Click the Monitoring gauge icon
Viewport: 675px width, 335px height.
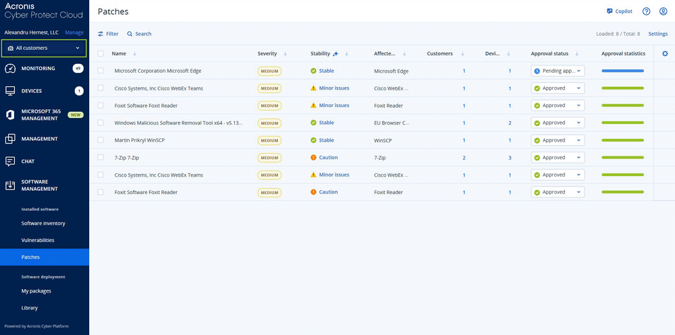10,68
